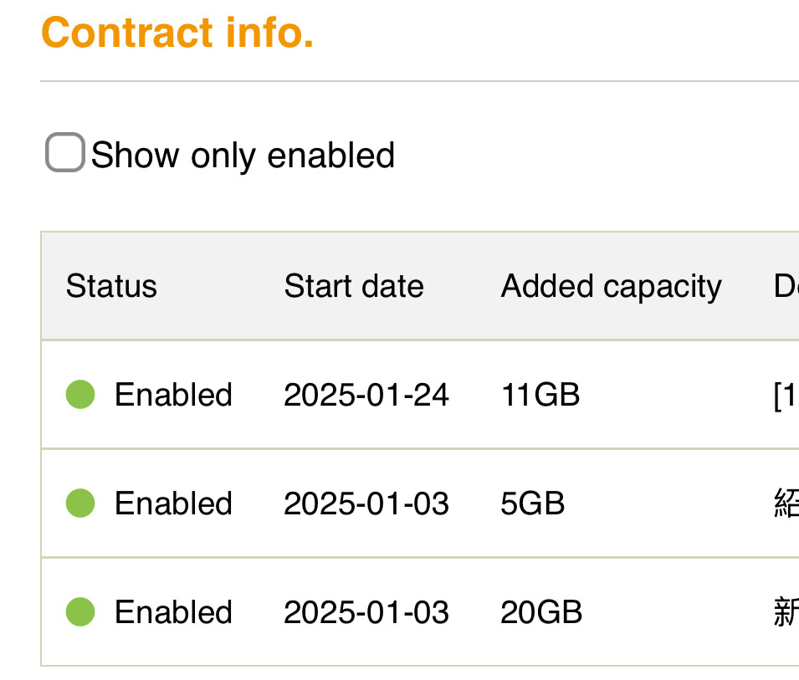
Task: Click the Added capacity column header
Action: (612, 287)
